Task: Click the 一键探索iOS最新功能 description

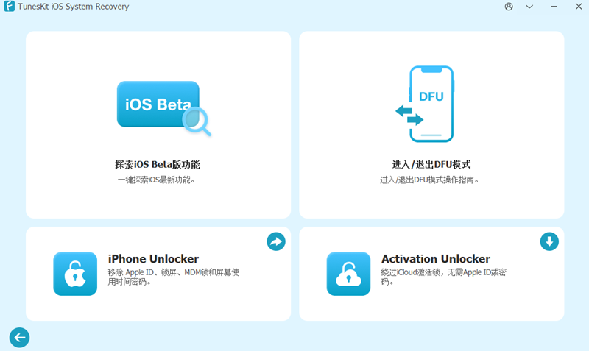Action: click(x=156, y=180)
